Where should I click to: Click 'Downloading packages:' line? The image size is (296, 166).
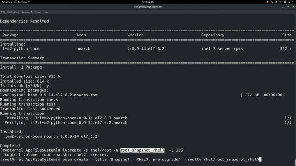tap(25, 90)
